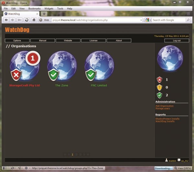Click the Opera Link sync status icon
194x172 pixels.
tap(12, 168)
